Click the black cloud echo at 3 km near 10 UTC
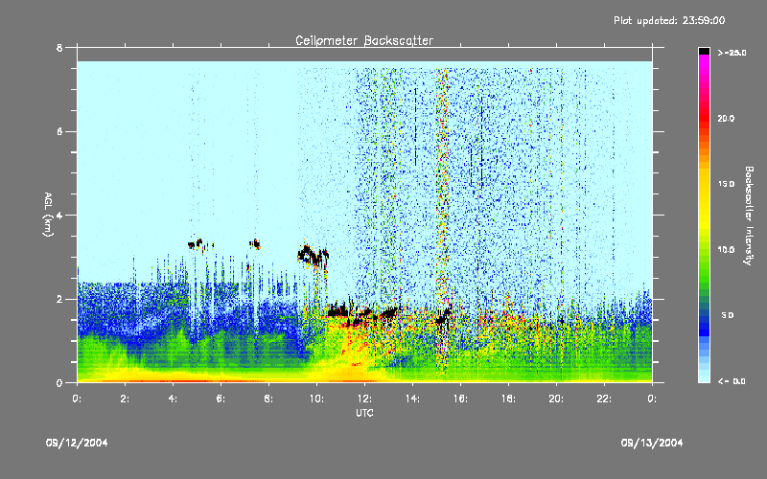This screenshot has width=767, height=479. point(312,256)
